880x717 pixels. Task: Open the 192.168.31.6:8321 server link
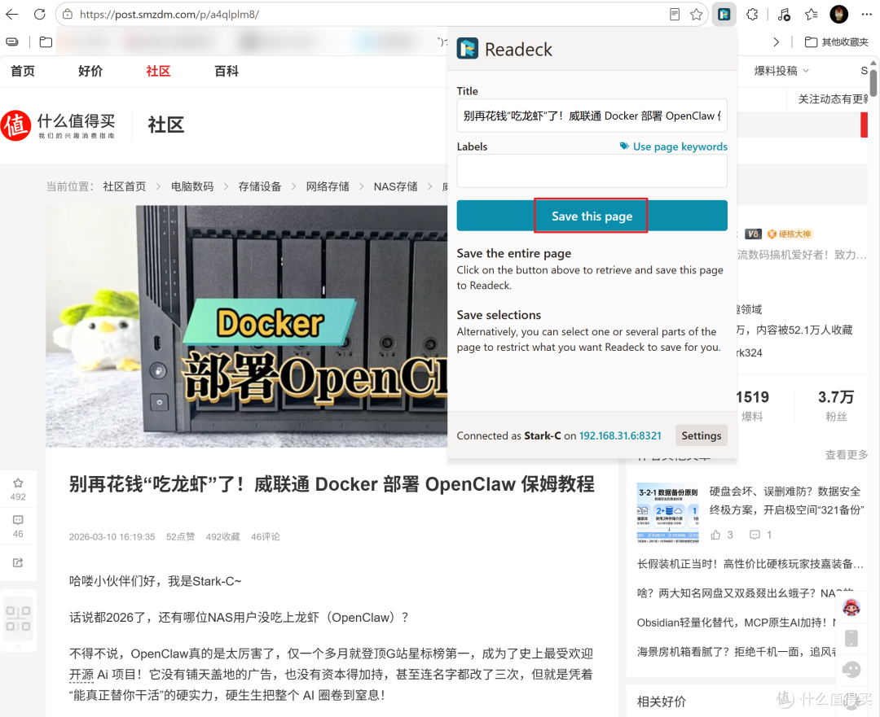point(620,435)
